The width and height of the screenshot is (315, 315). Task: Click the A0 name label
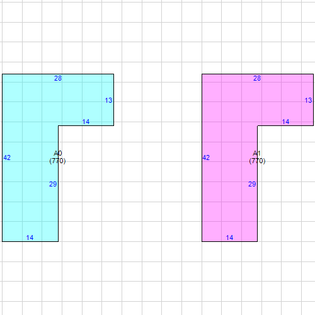(58, 153)
